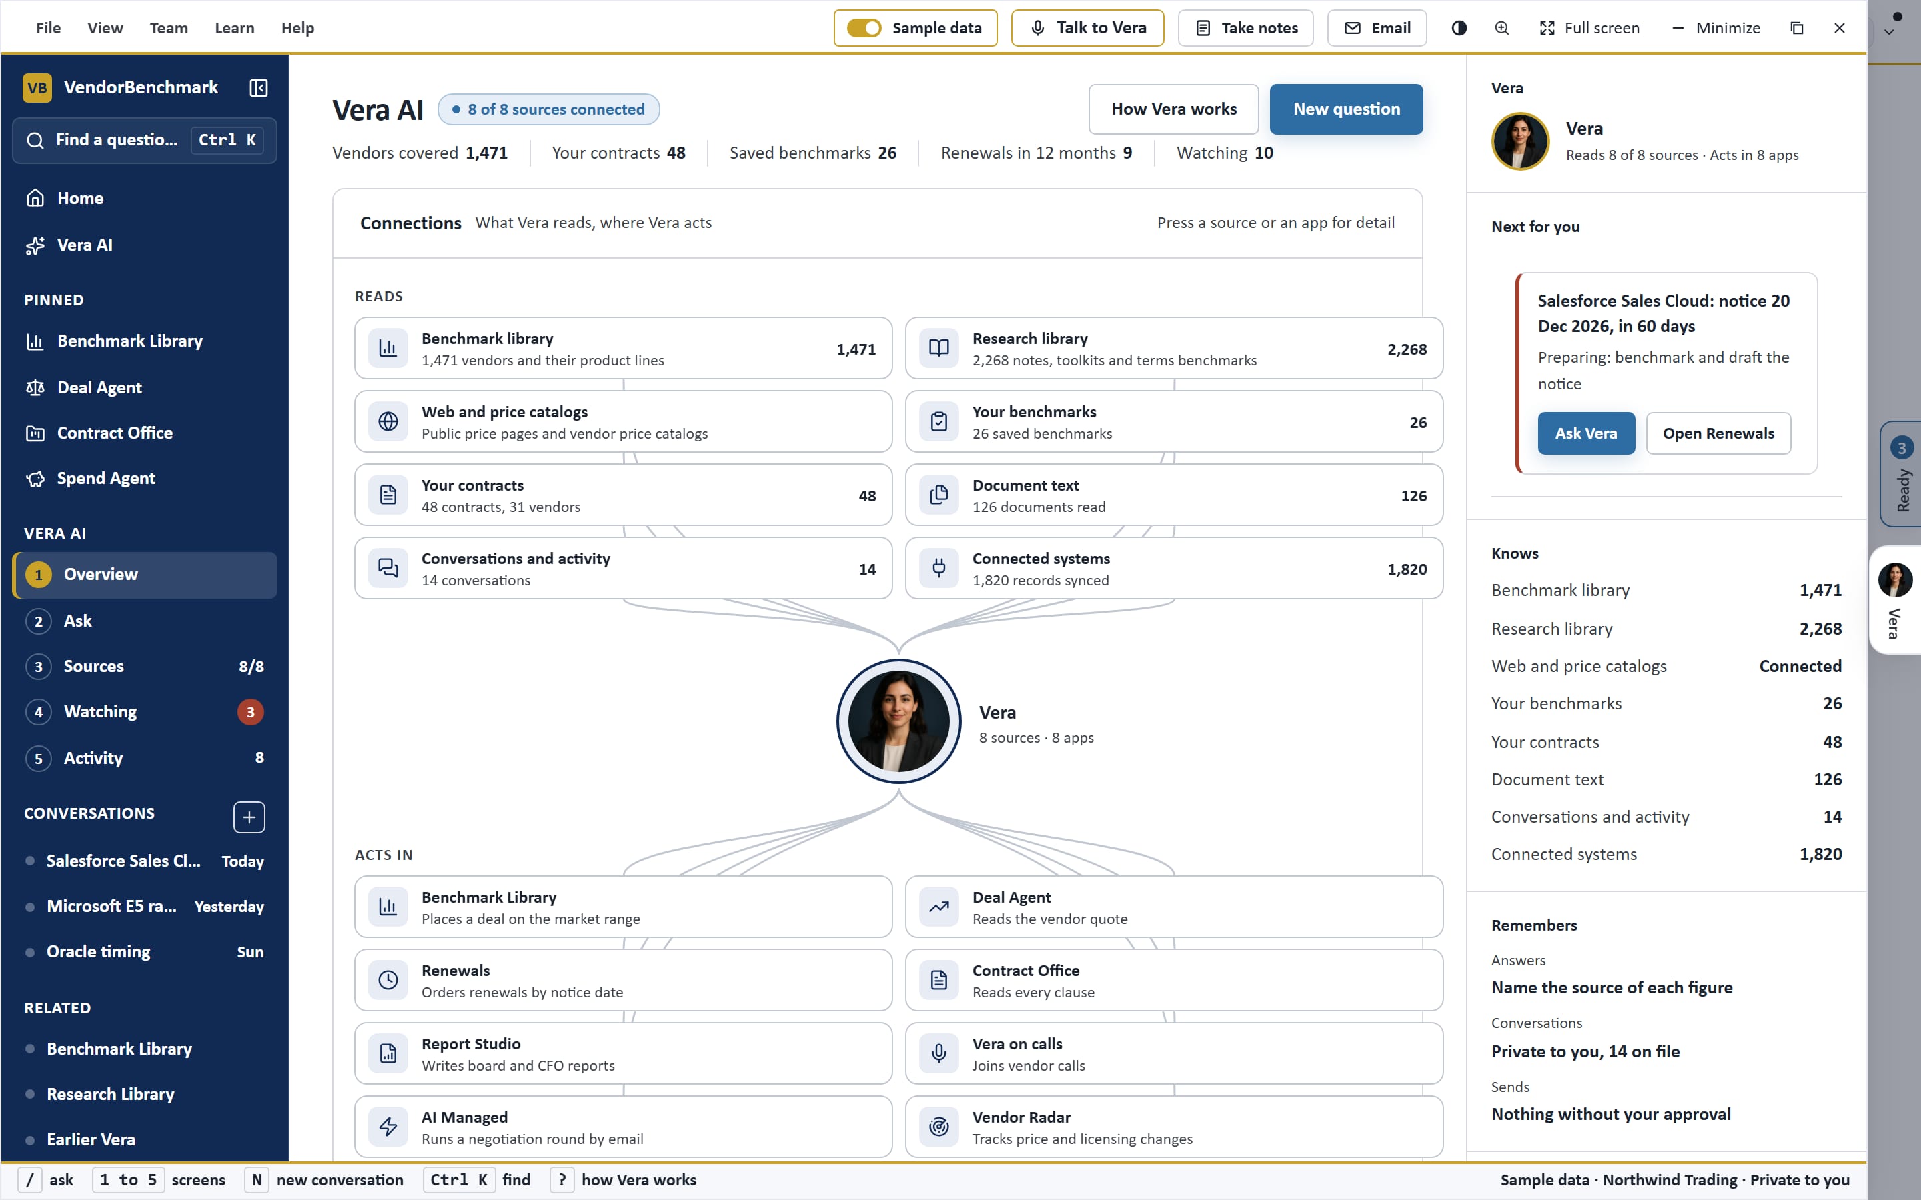Open Your benchmarks clipboard source card
Image resolution: width=1921 pixels, height=1200 pixels.
click(1174, 421)
